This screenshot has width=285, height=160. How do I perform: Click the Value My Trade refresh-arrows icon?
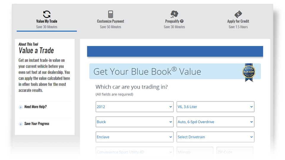tap(47, 14)
